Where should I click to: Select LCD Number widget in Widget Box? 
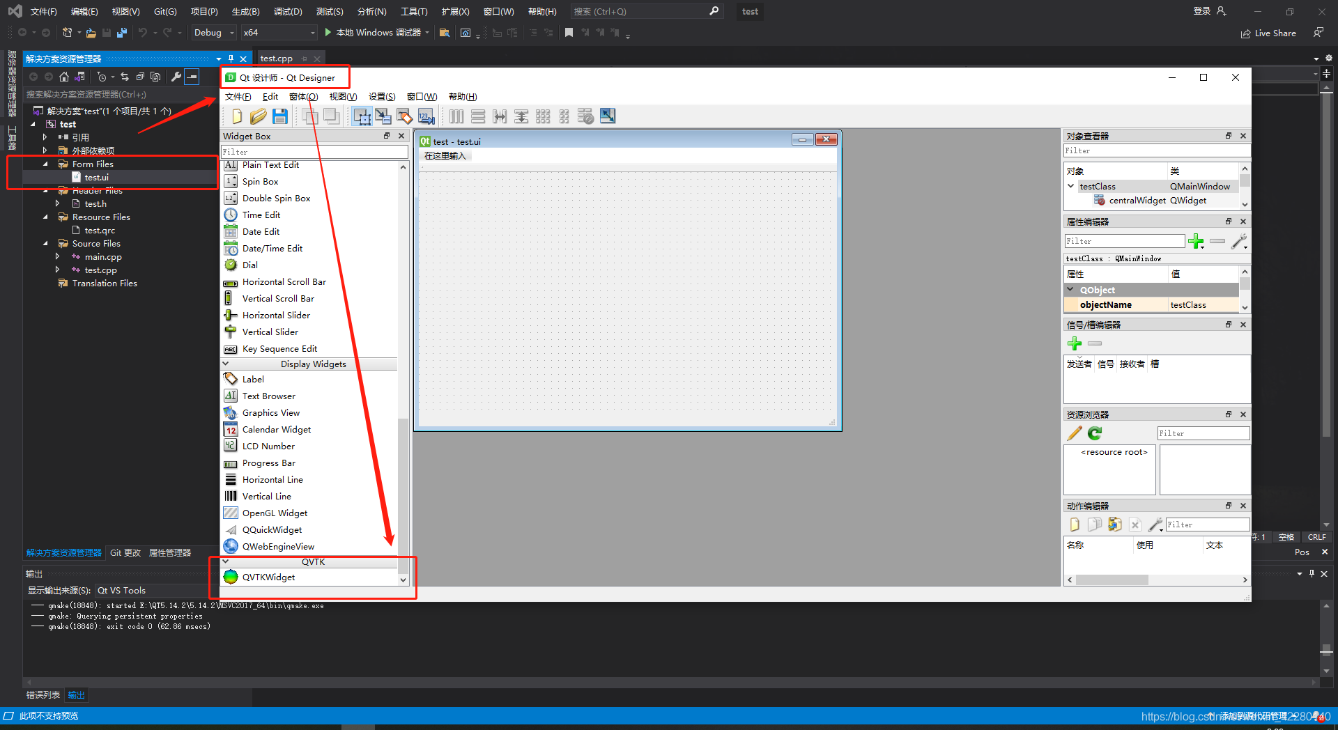[268, 446]
